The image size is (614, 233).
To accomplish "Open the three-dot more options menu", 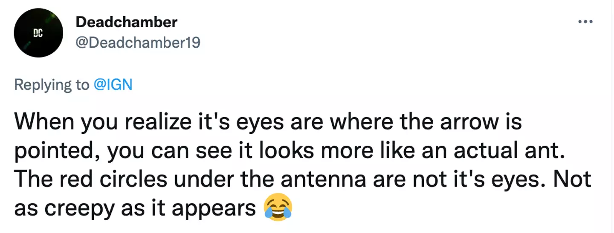I will tap(585, 22).
